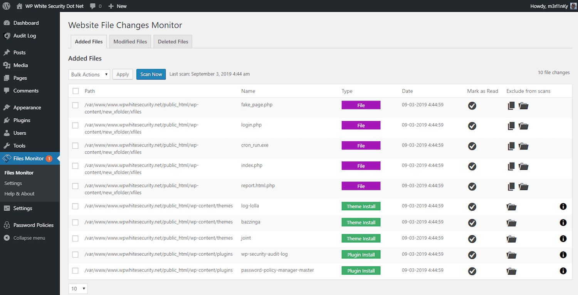Mark wp-security-audit-log plugin install as read

pos(472,255)
